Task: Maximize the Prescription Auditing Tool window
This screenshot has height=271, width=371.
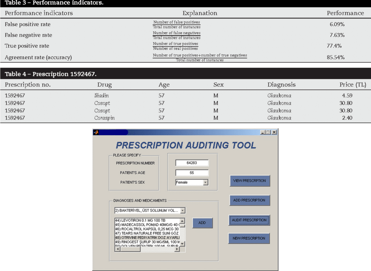Action: pos(268,132)
